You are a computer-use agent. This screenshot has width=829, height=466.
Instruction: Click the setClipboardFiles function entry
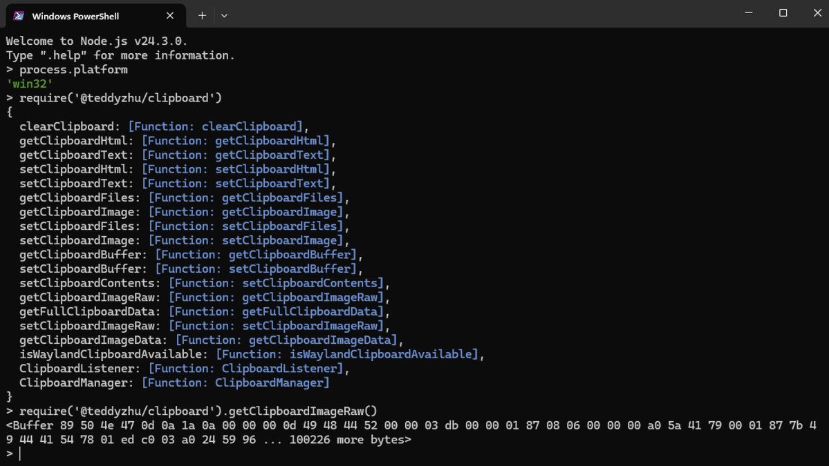pyautogui.click(x=185, y=226)
